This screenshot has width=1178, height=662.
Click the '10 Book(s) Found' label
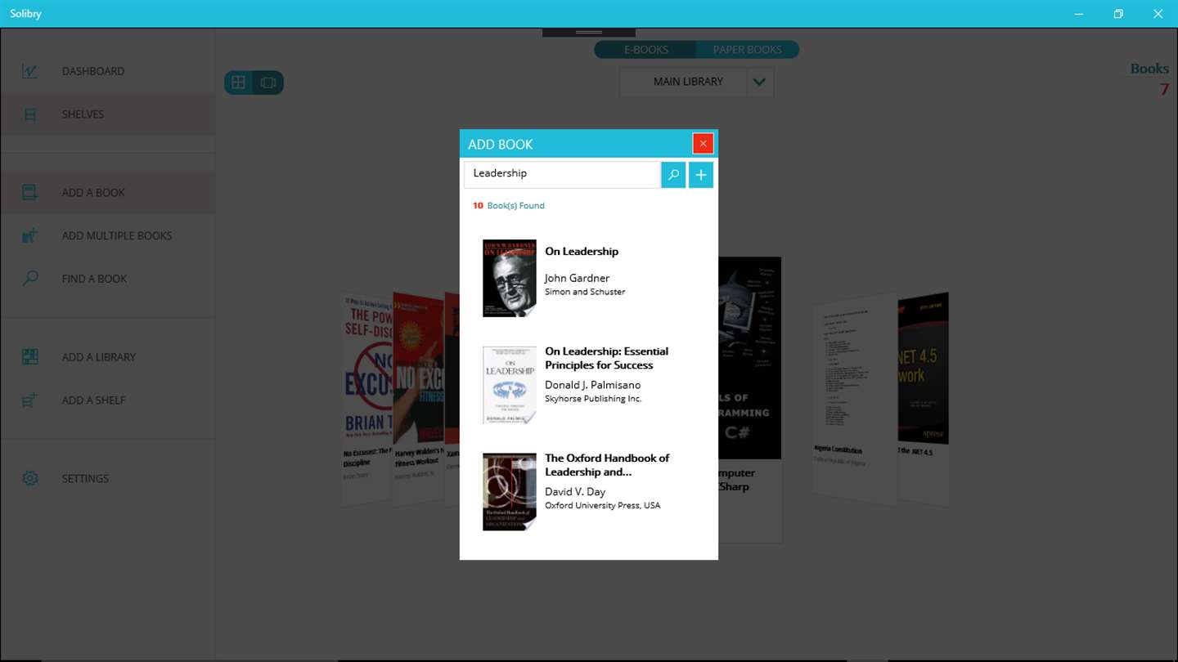point(509,206)
